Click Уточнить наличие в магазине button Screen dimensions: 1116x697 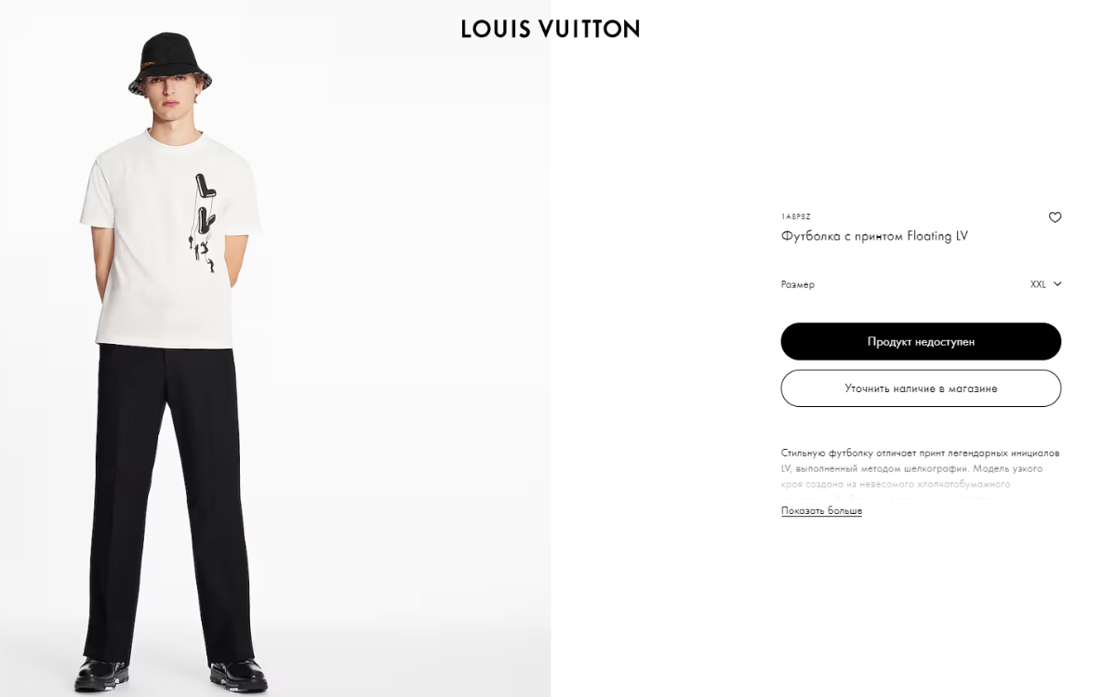coord(921,388)
